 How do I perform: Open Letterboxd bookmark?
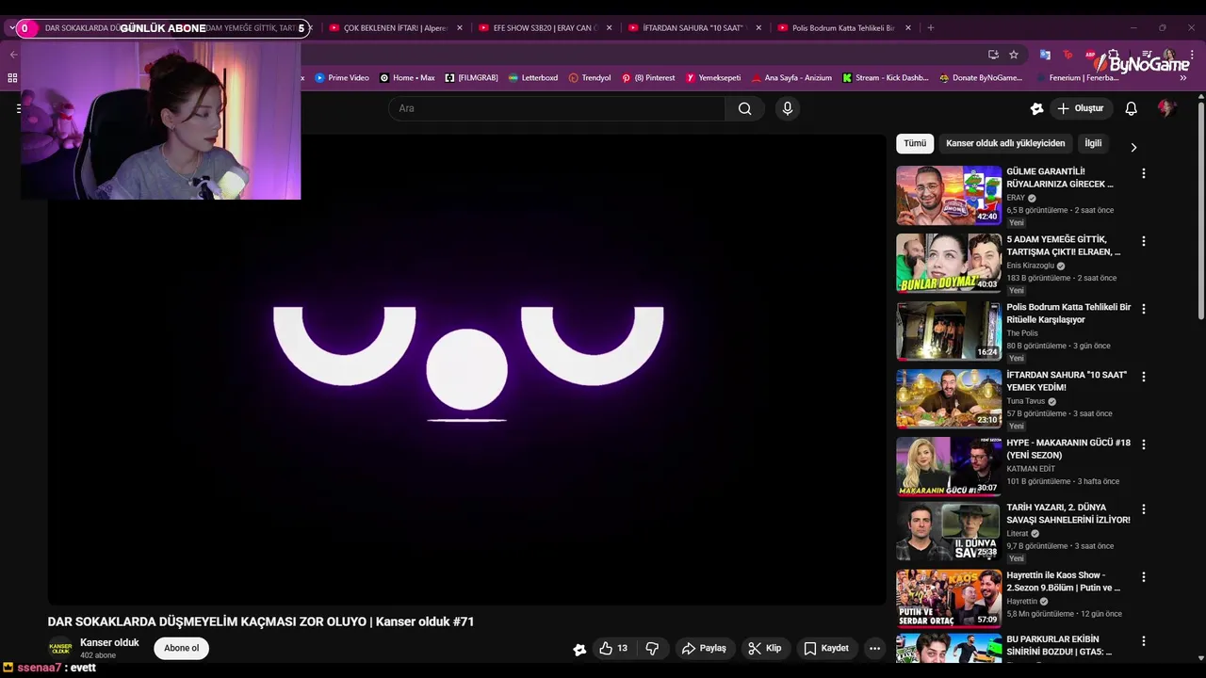click(532, 78)
